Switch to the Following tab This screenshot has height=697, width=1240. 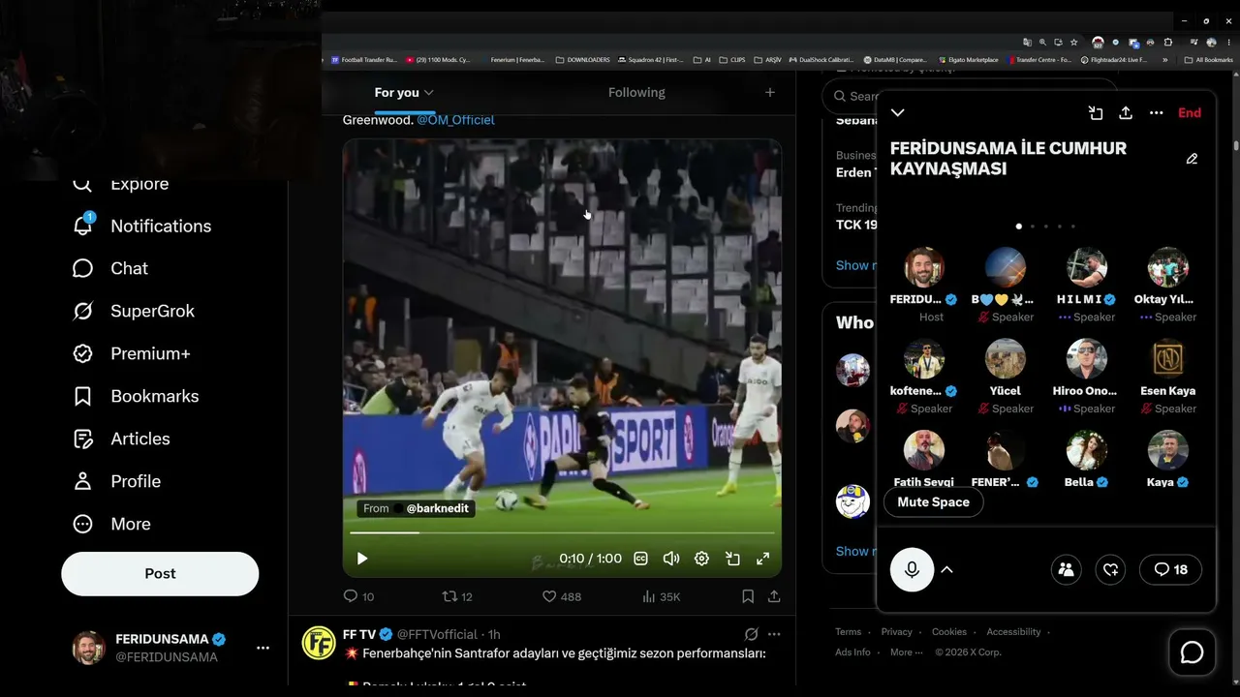[636, 92]
